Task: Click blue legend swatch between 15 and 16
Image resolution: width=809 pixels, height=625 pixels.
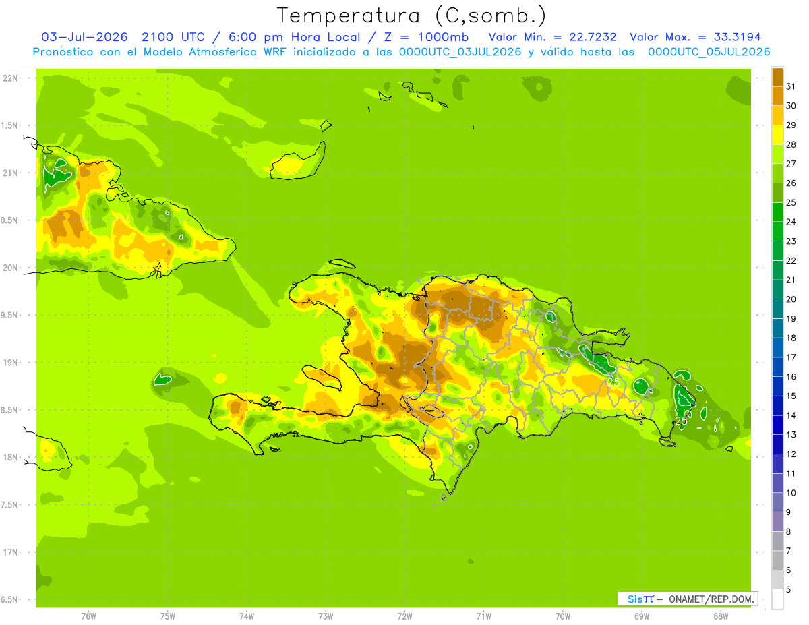Action: [777, 386]
